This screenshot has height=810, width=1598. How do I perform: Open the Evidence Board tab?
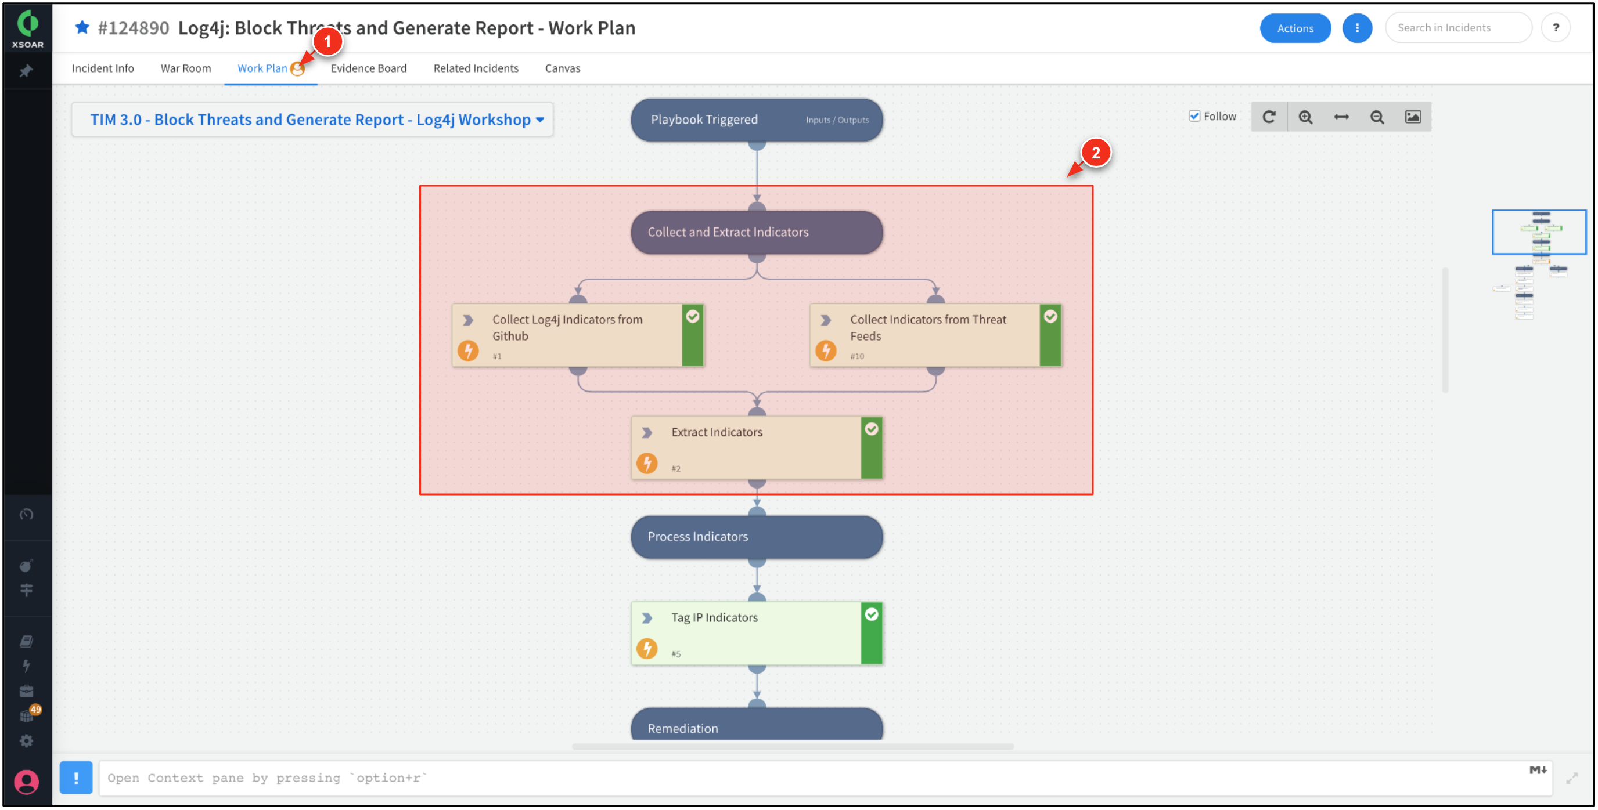coord(369,68)
